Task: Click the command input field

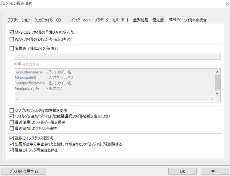Action: (x=117, y=56)
